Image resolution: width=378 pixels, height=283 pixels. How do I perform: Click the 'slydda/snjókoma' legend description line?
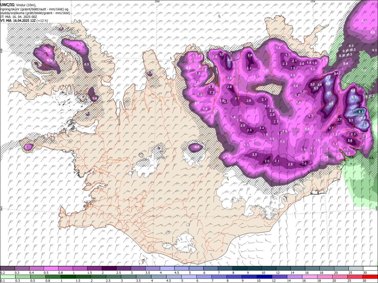click(x=35, y=13)
